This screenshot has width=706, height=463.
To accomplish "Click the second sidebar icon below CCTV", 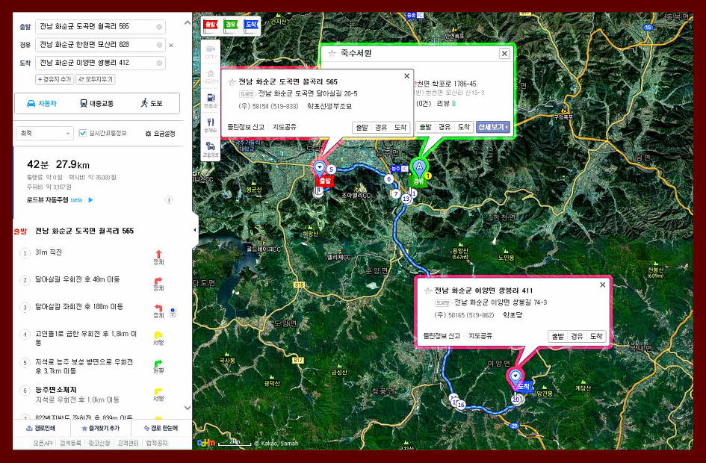I will point(210,76).
